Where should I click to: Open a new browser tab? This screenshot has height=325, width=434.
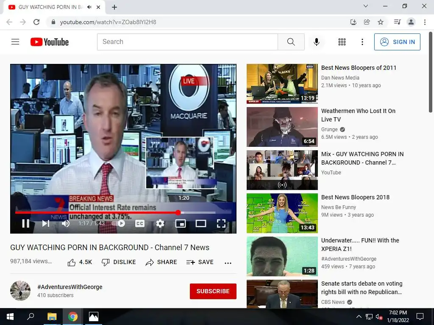[x=114, y=7]
